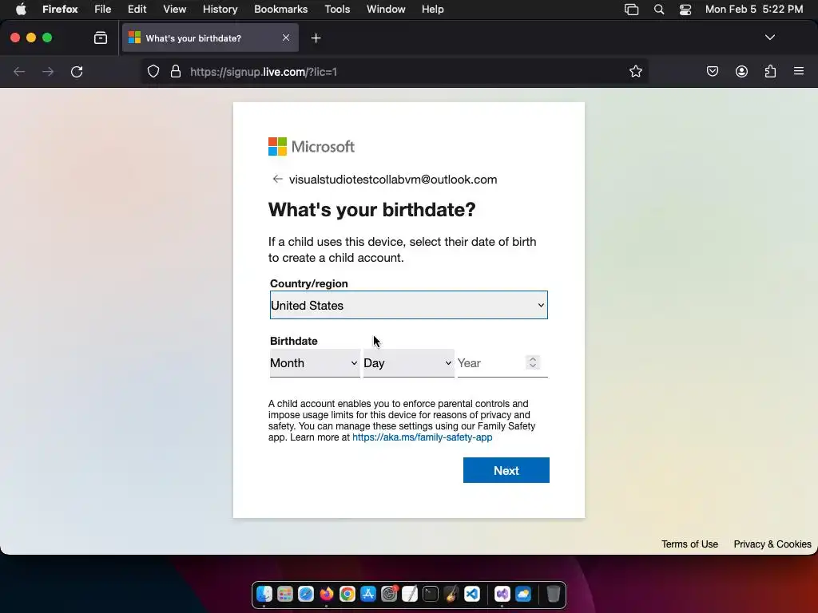
Task: Open TextEdit from the Dock
Action: click(x=410, y=594)
